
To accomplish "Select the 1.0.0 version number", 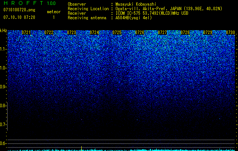I will tap(51, 3).
